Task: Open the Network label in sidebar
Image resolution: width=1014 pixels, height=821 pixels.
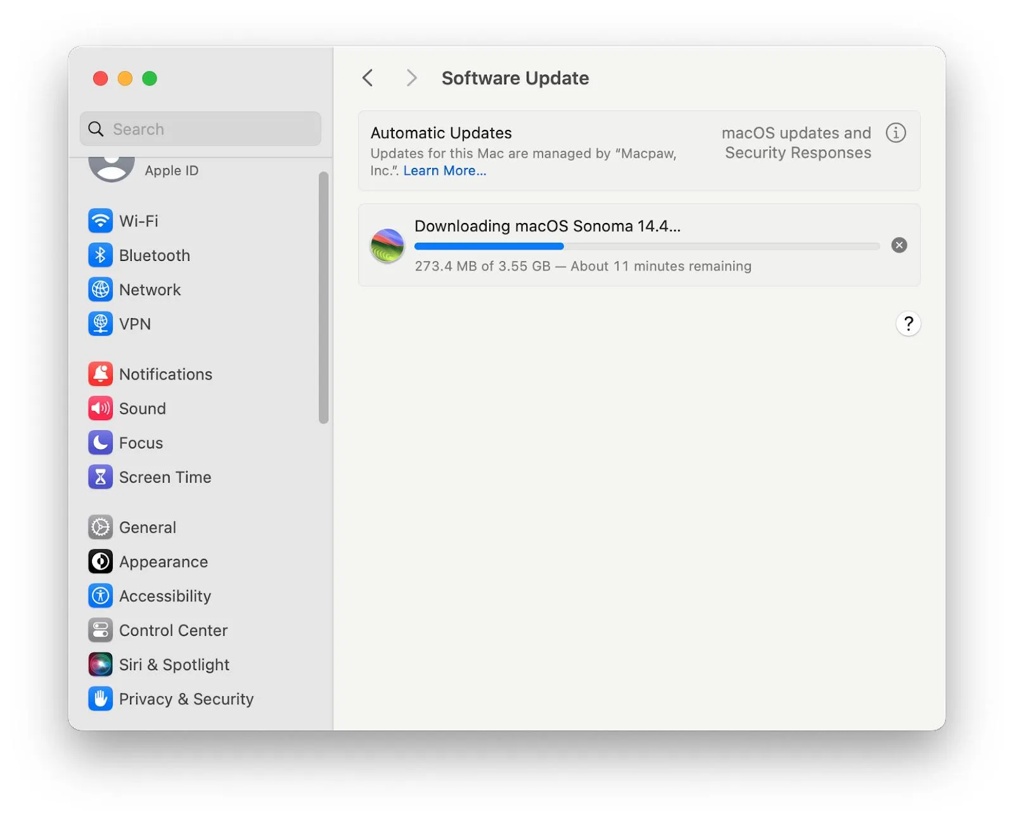Action: [x=150, y=290]
